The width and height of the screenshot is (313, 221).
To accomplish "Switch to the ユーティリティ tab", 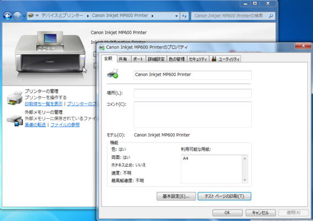I will tap(225, 59).
